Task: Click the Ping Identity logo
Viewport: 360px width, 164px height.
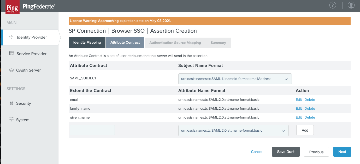Action: click(x=12, y=6)
